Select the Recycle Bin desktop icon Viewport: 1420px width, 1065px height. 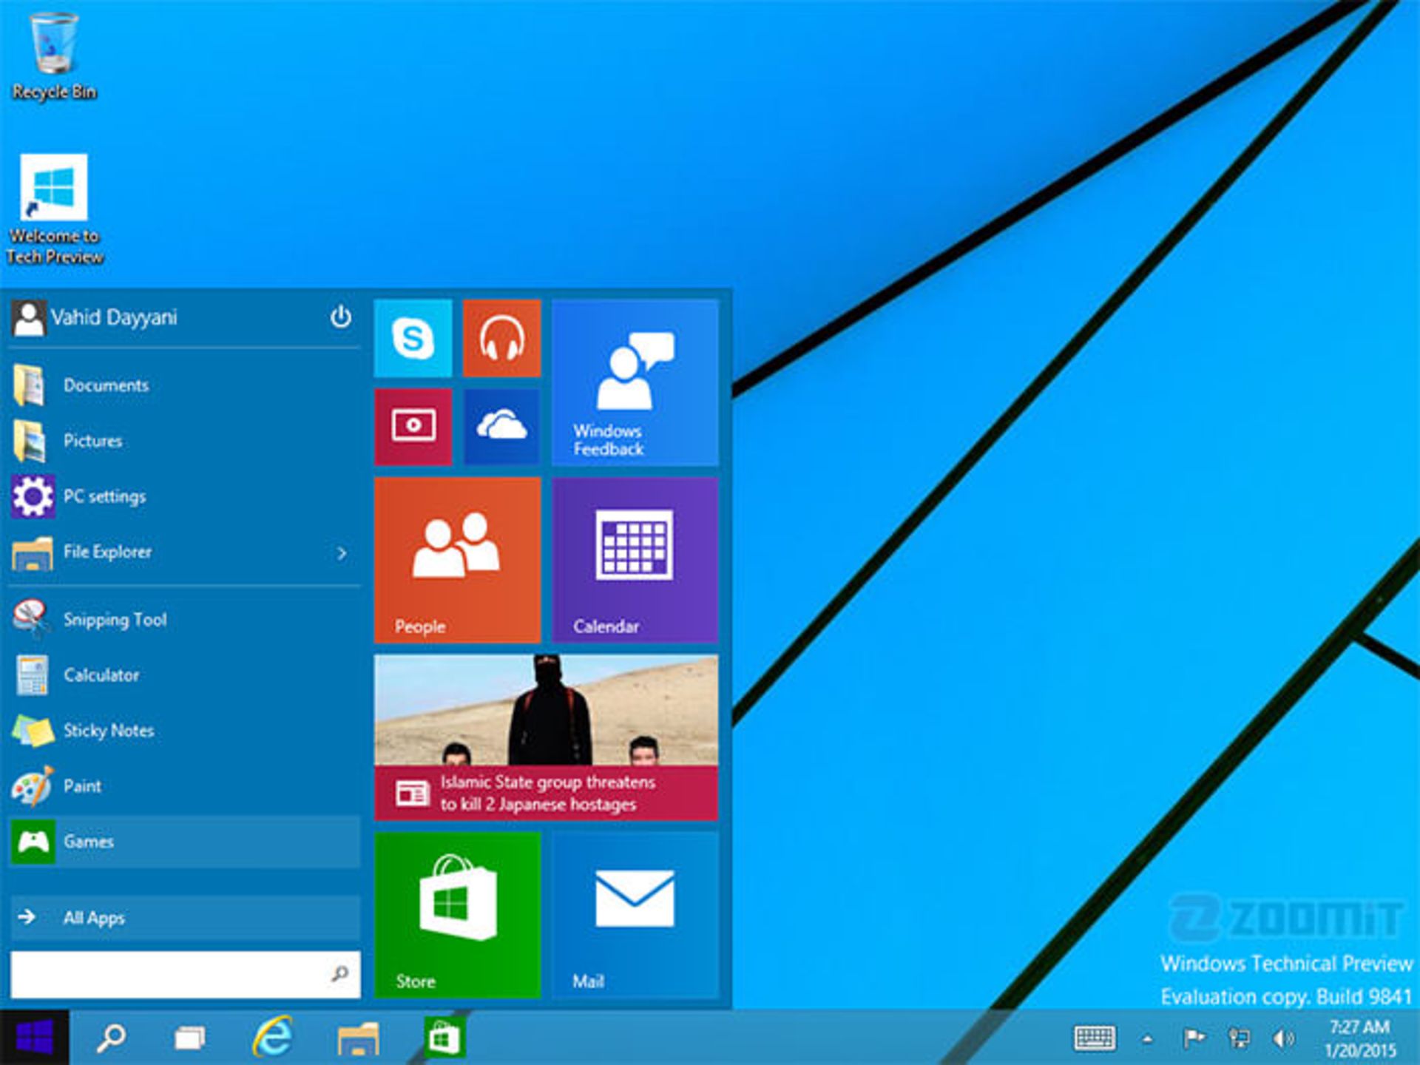tap(54, 56)
